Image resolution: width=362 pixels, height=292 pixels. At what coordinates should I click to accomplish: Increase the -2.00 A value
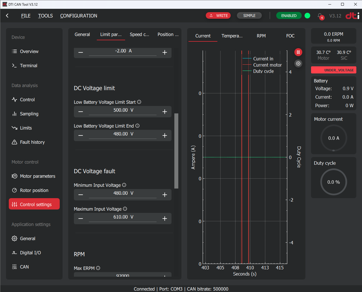(x=165, y=52)
